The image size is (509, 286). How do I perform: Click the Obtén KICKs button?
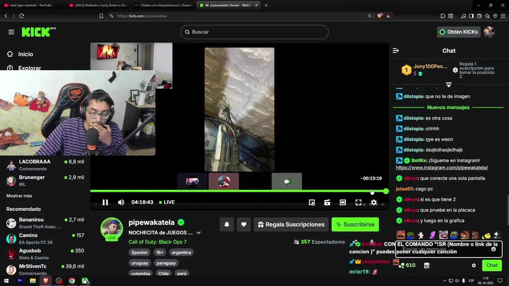458,32
